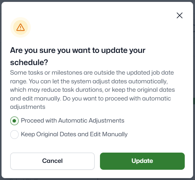The height and width of the screenshot is (180, 195).
Task: Choose the Keep Original Dates radio button
Action: tap(14, 134)
